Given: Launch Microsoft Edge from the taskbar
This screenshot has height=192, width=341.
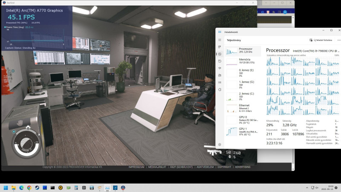Looking at the screenshot, I should click(x=21, y=188).
